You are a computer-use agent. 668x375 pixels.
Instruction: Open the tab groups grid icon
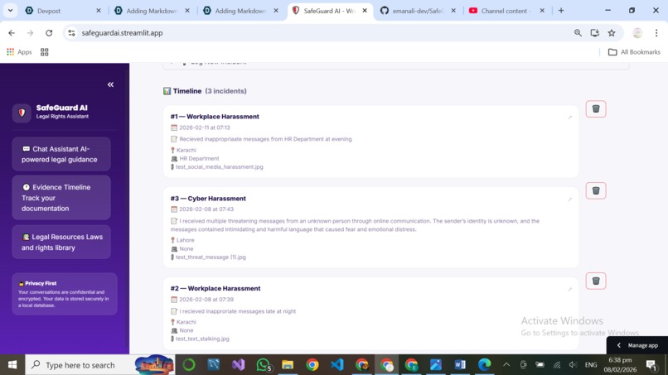pyautogui.click(x=44, y=52)
